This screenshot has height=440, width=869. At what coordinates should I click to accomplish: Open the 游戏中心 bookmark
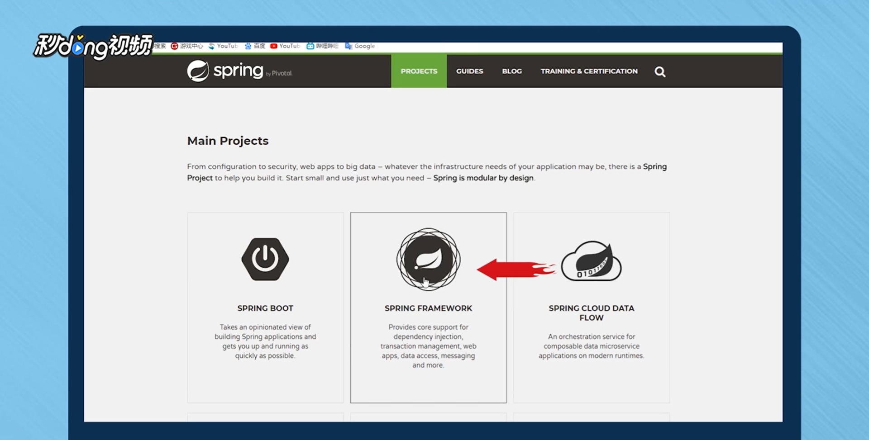tap(186, 46)
